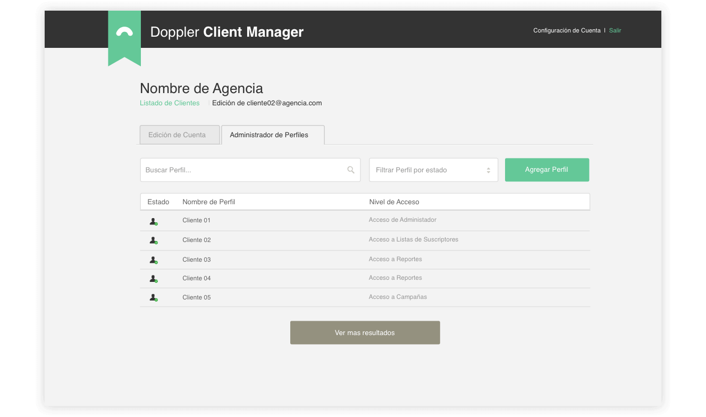The height and width of the screenshot is (417, 706).
Task: Open Configuración de Cuenta in the header
Action: 567,31
